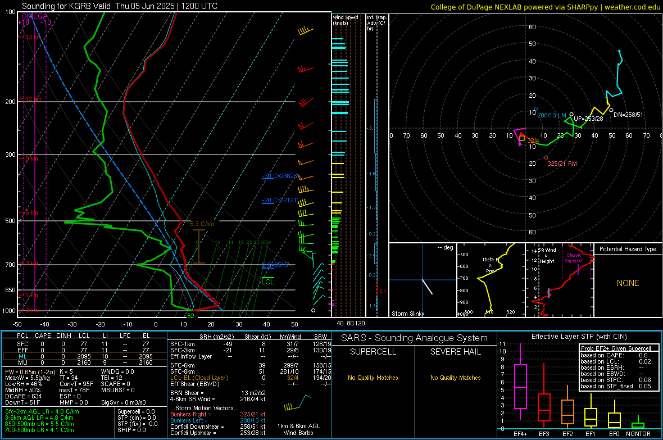
Task: Click the CAPE column header
Action: click(x=43, y=335)
